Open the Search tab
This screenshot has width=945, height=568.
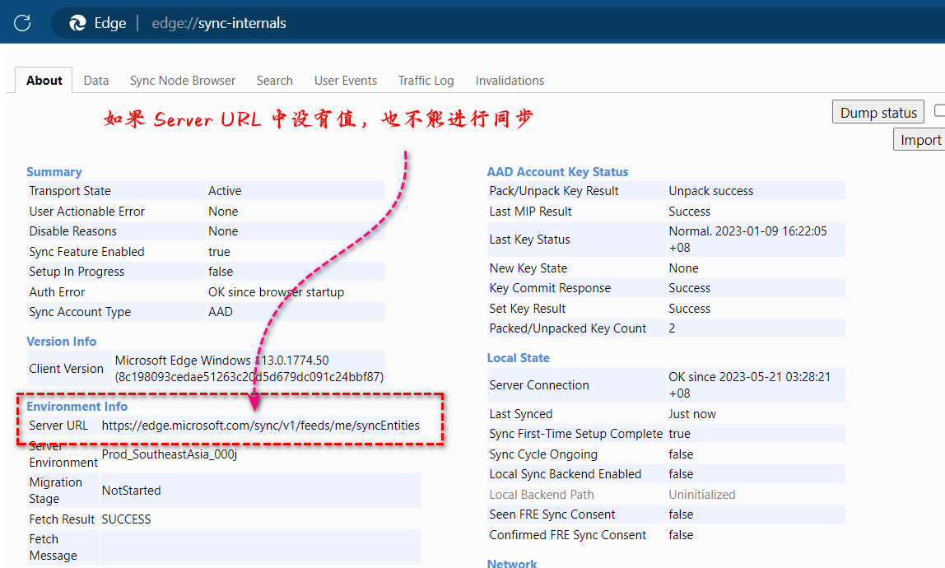click(x=274, y=80)
